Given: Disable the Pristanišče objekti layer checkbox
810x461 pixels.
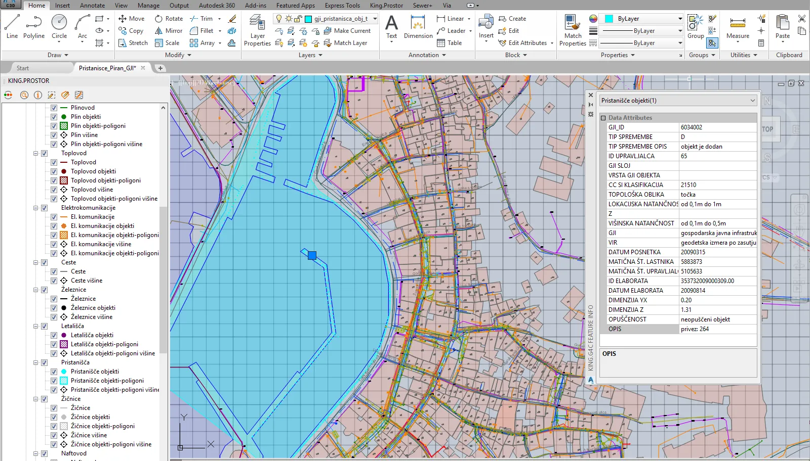Looking at the screenshot, I should coord(54,372).
